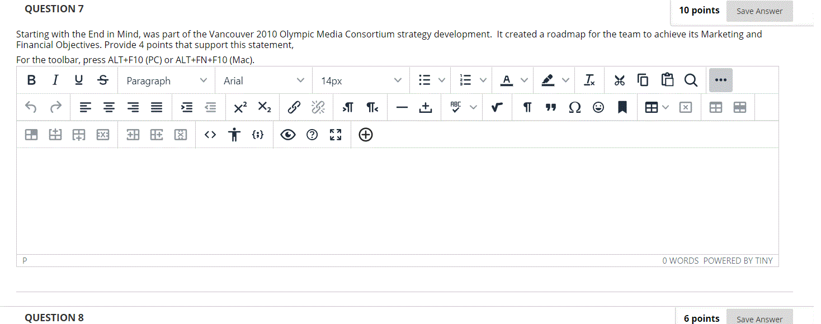Align text center

coord(109,107)
